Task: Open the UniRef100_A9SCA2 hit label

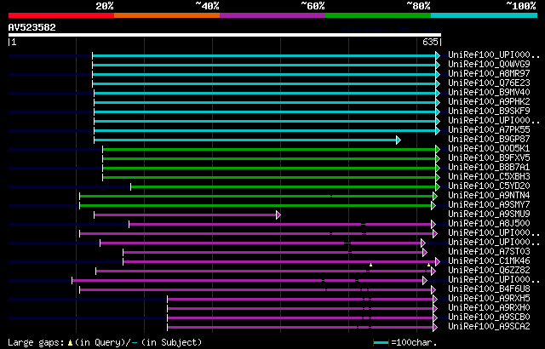Action: (489, 326)
